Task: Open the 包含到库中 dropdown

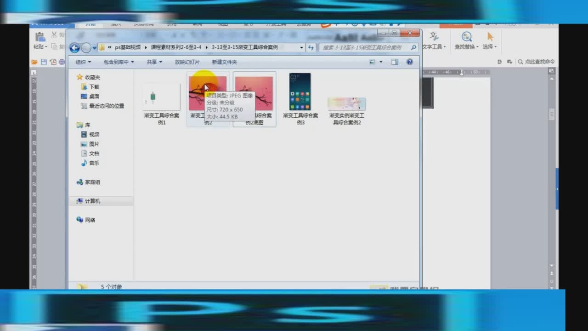Action: pos(119,62)
